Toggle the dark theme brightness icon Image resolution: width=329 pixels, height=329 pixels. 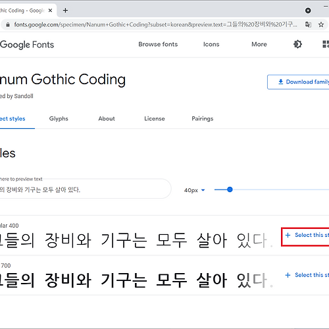click(297, 44)
